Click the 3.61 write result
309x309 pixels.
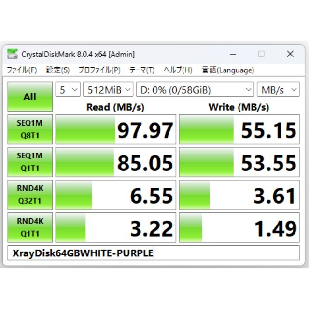pyautogui.click(x=239, y=195)
